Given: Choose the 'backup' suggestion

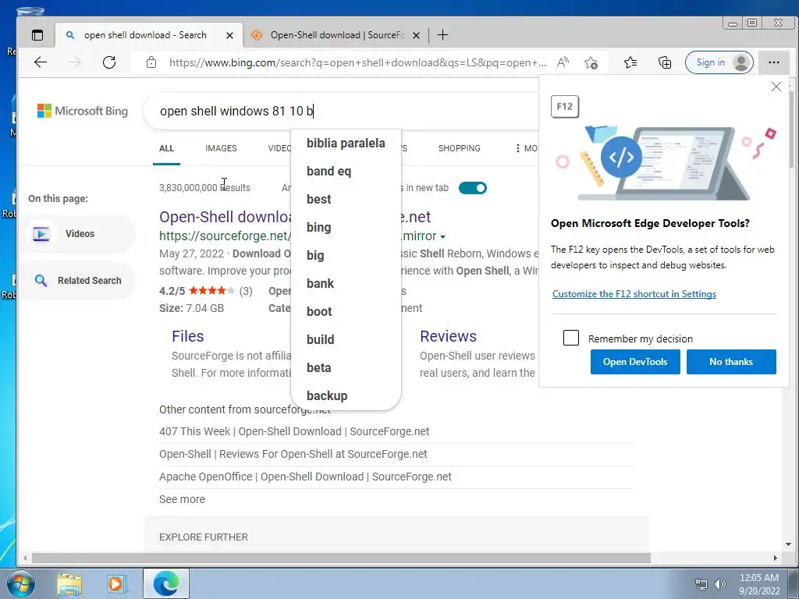Looking at the screenshot, I should click(x=346, y=395).
